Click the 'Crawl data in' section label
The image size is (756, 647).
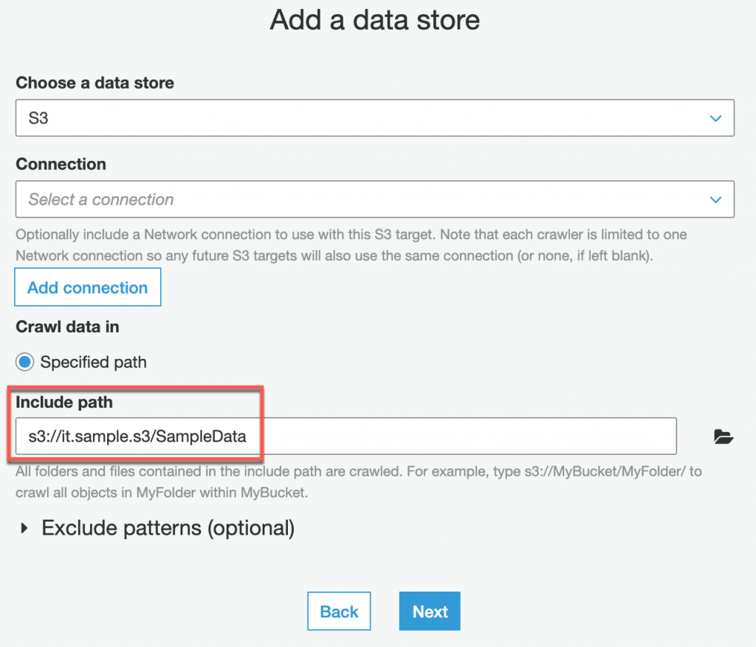tap(68, 326)
